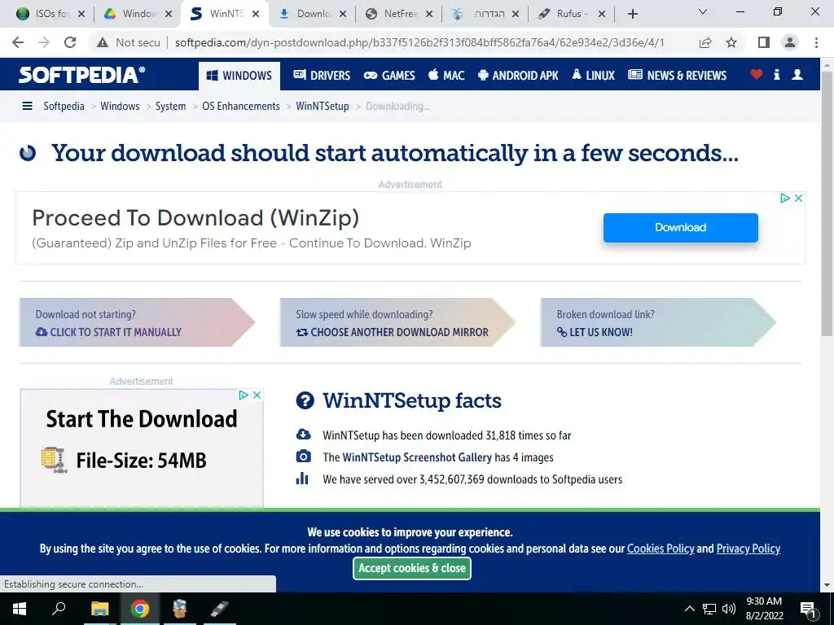Close the WinZip advertisement
Screen dimensions: 834x625
[x=798, y=199]
